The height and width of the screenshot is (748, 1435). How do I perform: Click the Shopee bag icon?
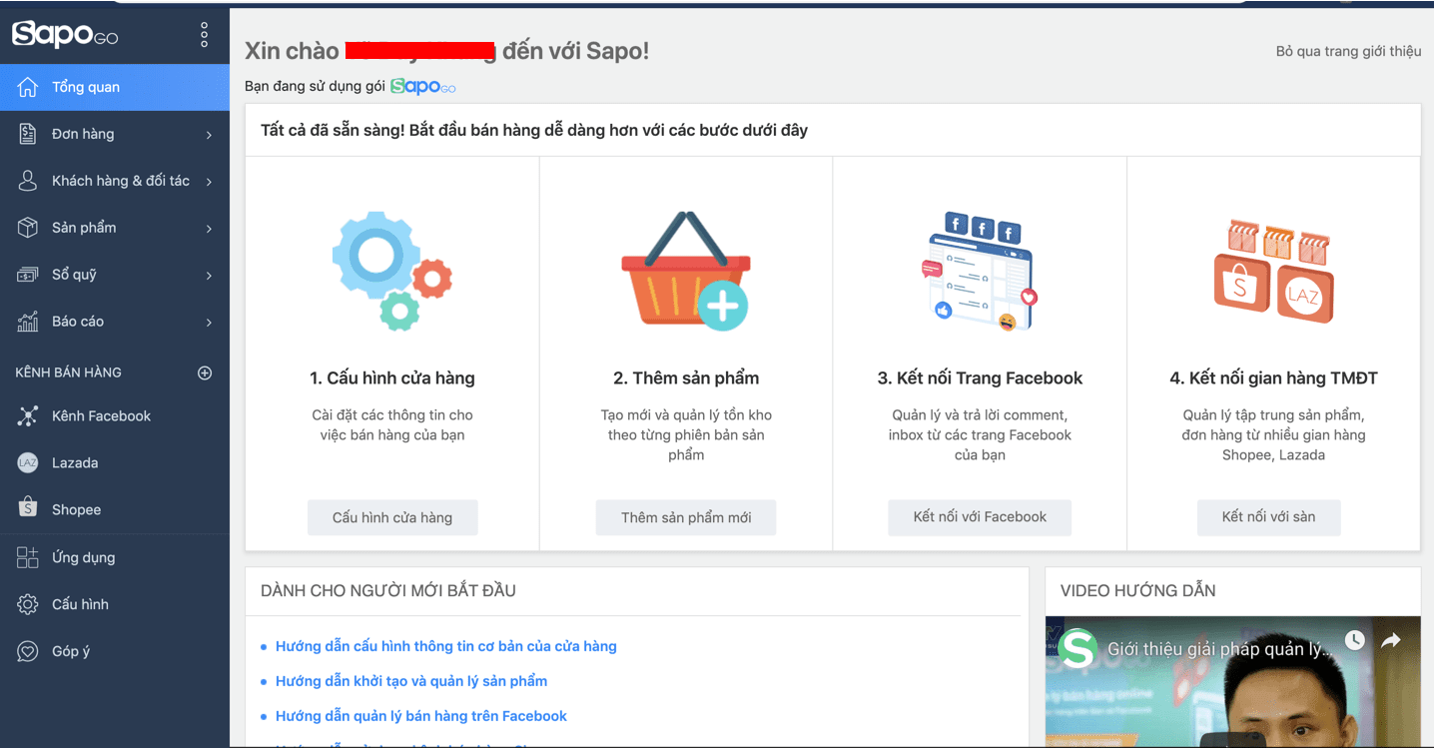coord(28,507)
